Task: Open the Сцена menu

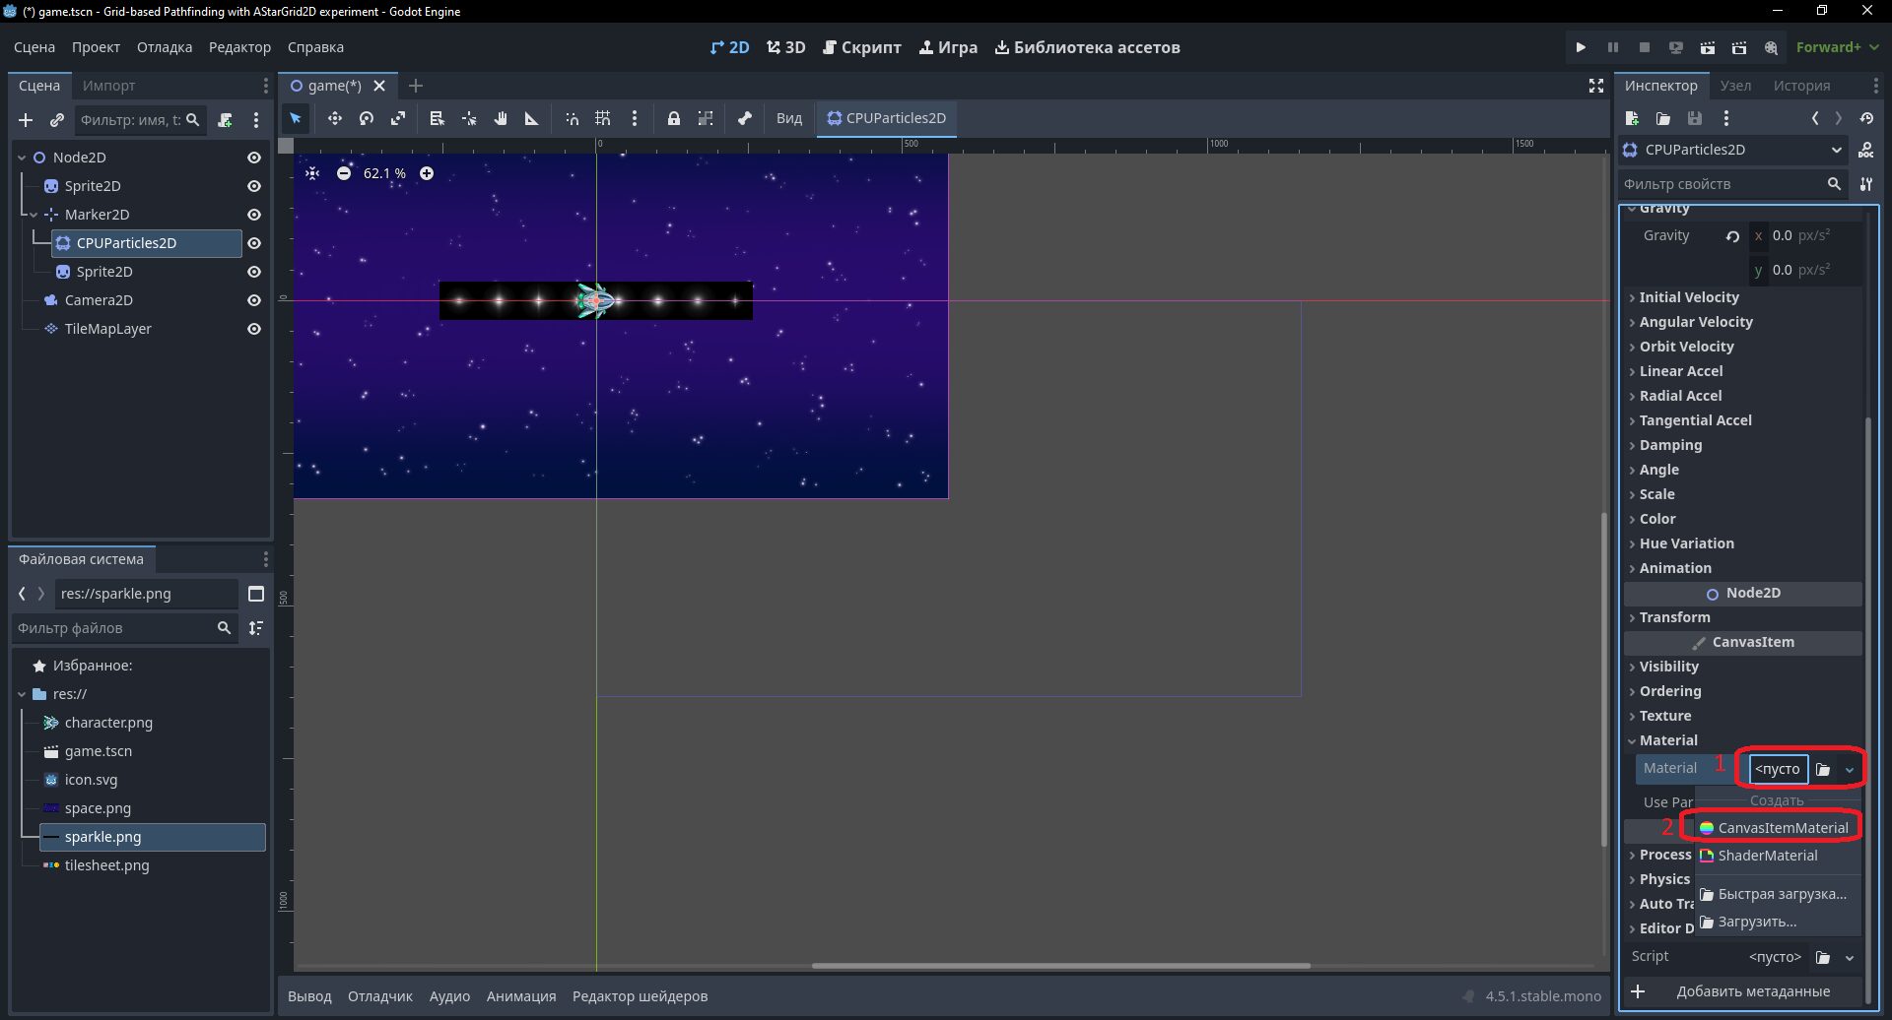Action: coord(34,47)
